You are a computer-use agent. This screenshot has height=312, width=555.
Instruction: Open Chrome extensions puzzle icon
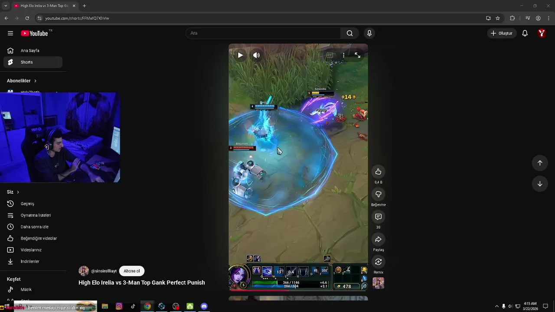(512, 18)
